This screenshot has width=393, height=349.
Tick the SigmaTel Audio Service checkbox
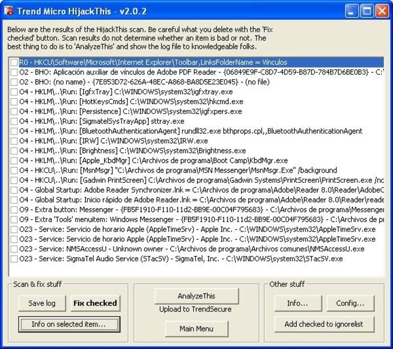coord(14,259)
